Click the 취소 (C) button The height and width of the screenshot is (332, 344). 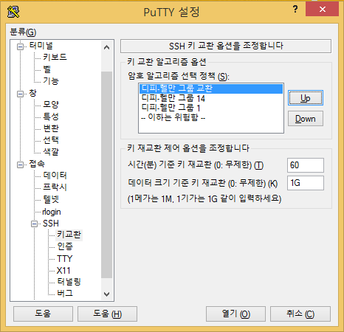(300, 314)
